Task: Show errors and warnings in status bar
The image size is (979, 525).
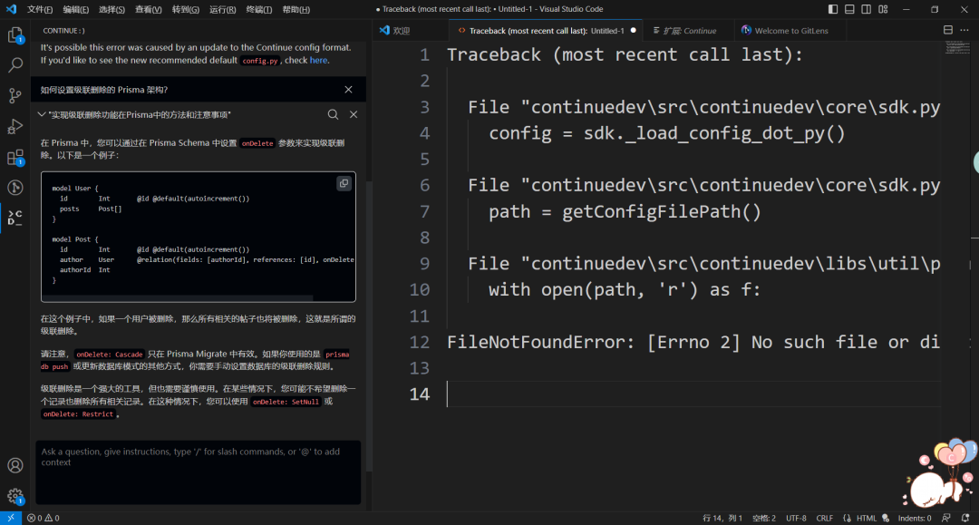Action: (44, 518)
